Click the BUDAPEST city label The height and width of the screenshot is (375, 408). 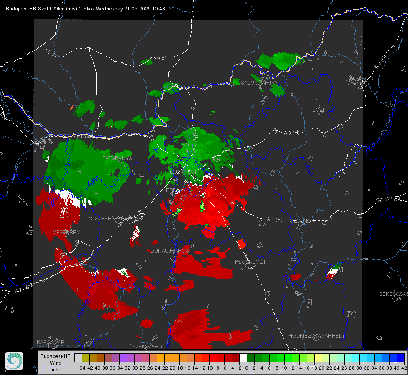pyautogui.click(x=183, y=172)
